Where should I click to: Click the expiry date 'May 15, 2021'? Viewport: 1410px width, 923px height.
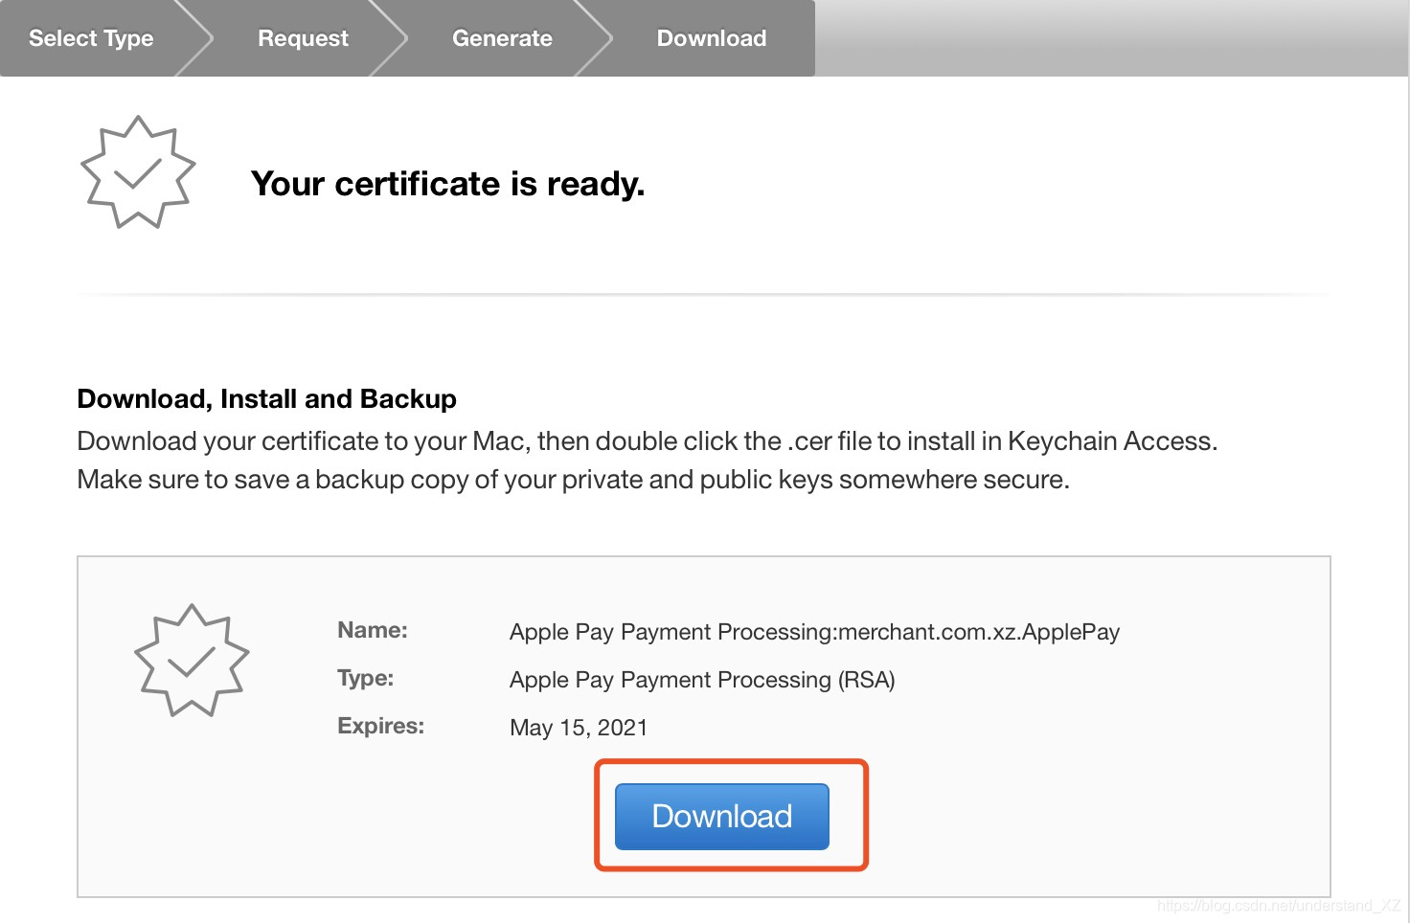pos(579,728)
